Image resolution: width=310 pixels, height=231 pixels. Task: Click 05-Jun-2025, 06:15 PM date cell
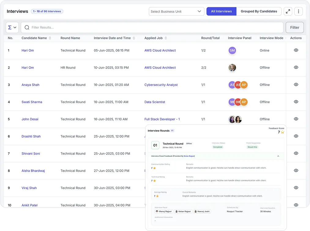tap(111, 50)
